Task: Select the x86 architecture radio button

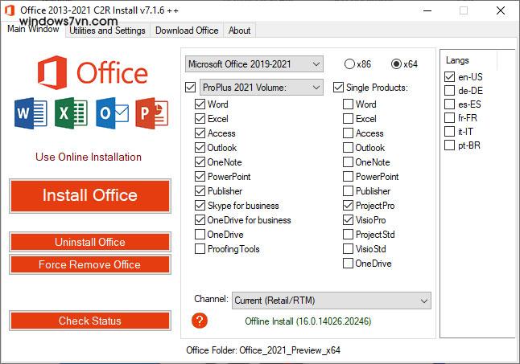Action: 350,63
